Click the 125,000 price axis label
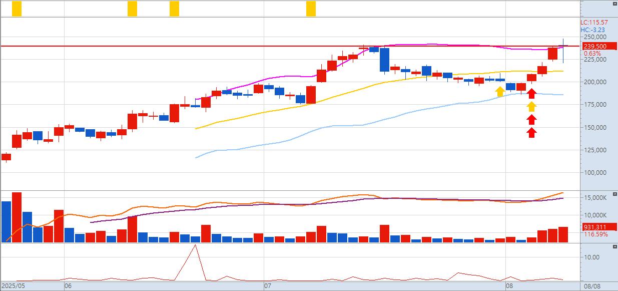The image size is (618, 291). coord(595,150)
